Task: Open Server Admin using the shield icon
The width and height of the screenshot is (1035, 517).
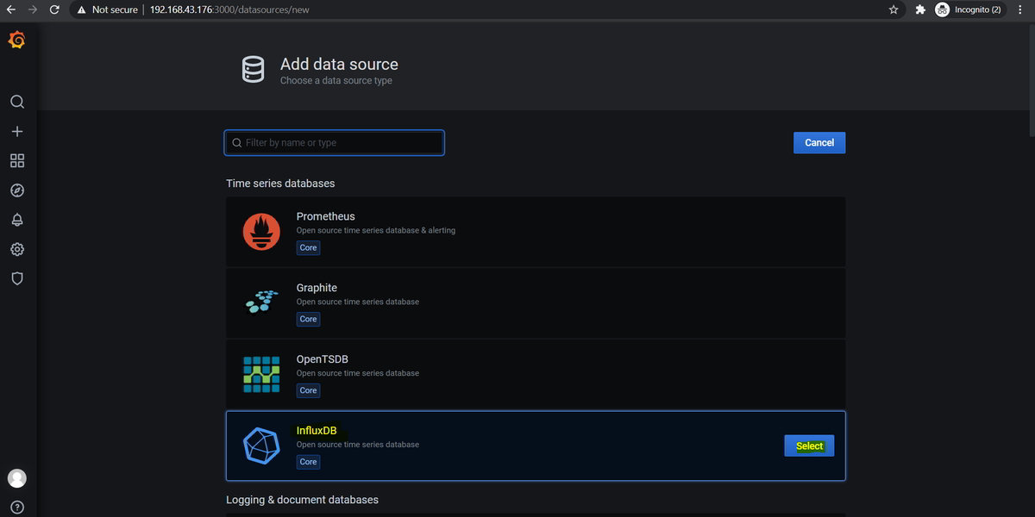Action: (17, 277)
